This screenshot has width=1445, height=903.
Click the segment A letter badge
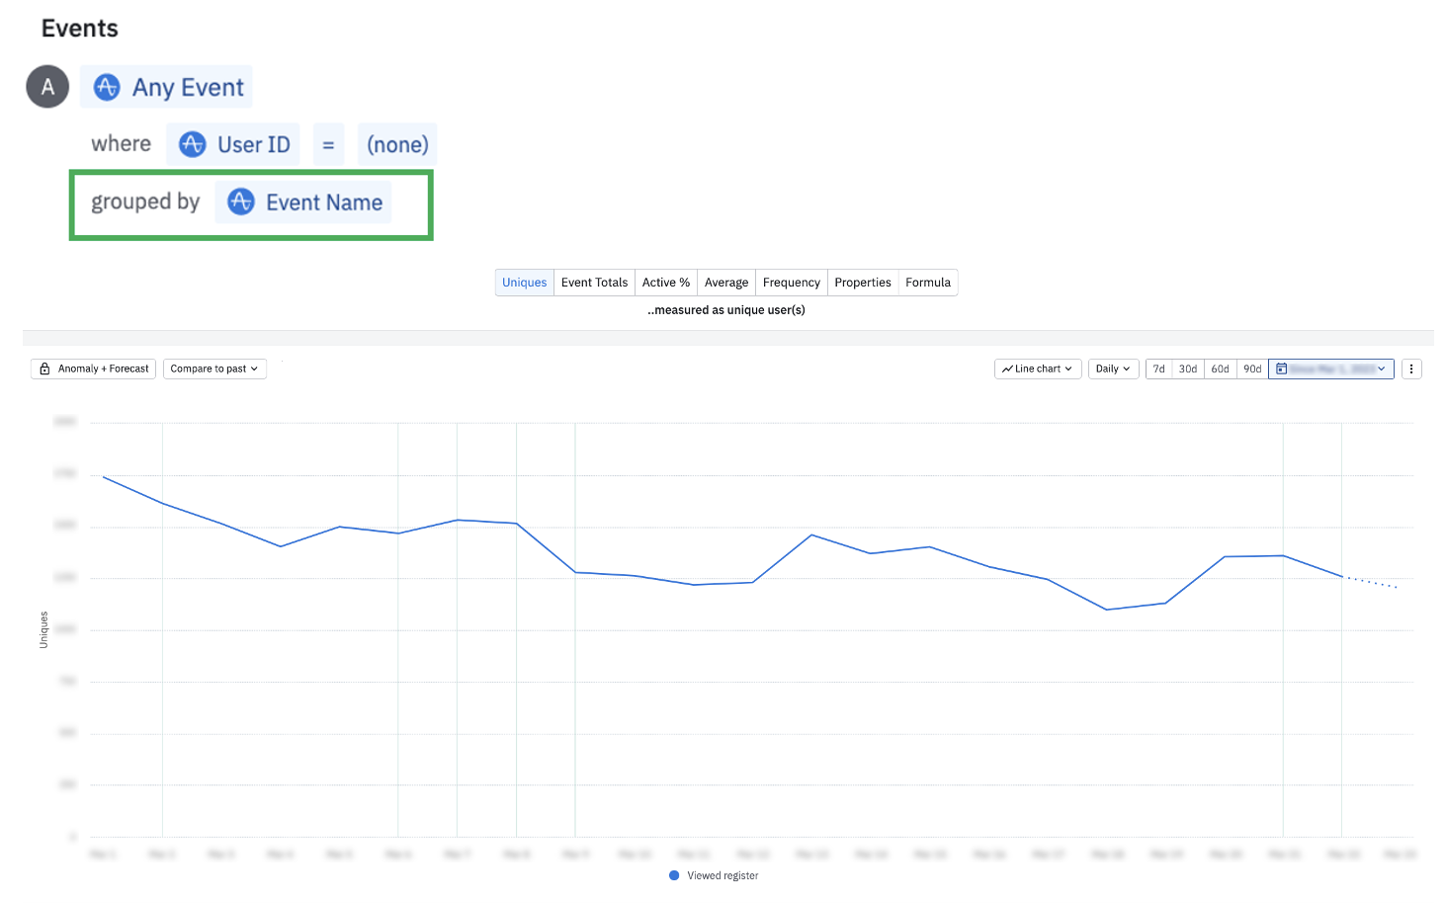tap(47, 87)
